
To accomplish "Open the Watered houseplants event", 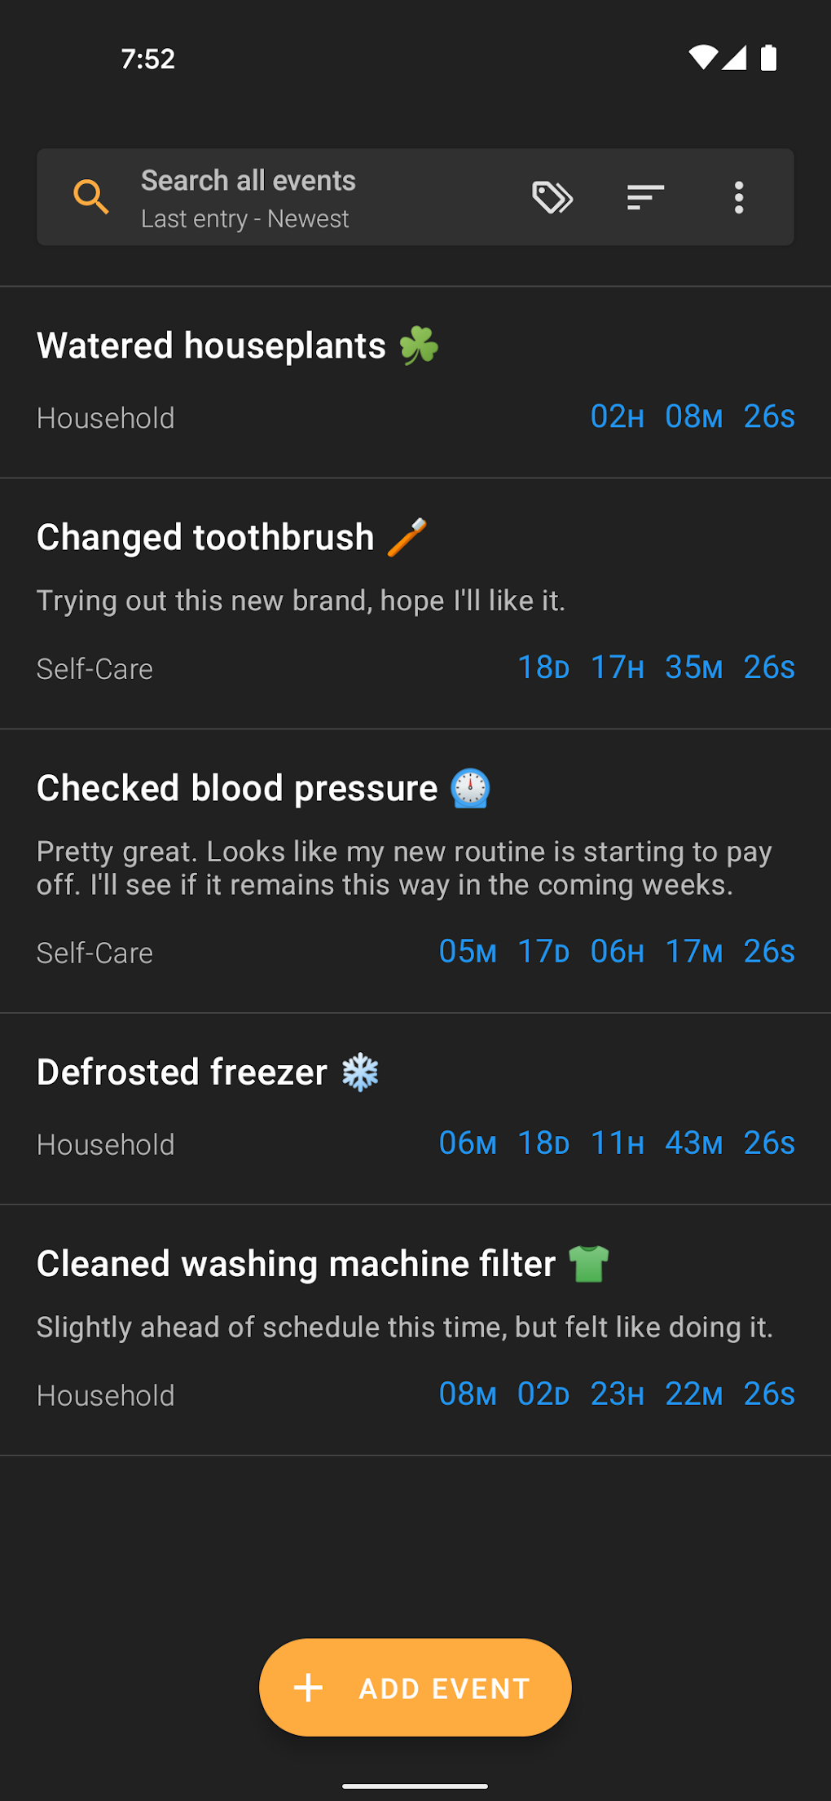I will (212, 346).
